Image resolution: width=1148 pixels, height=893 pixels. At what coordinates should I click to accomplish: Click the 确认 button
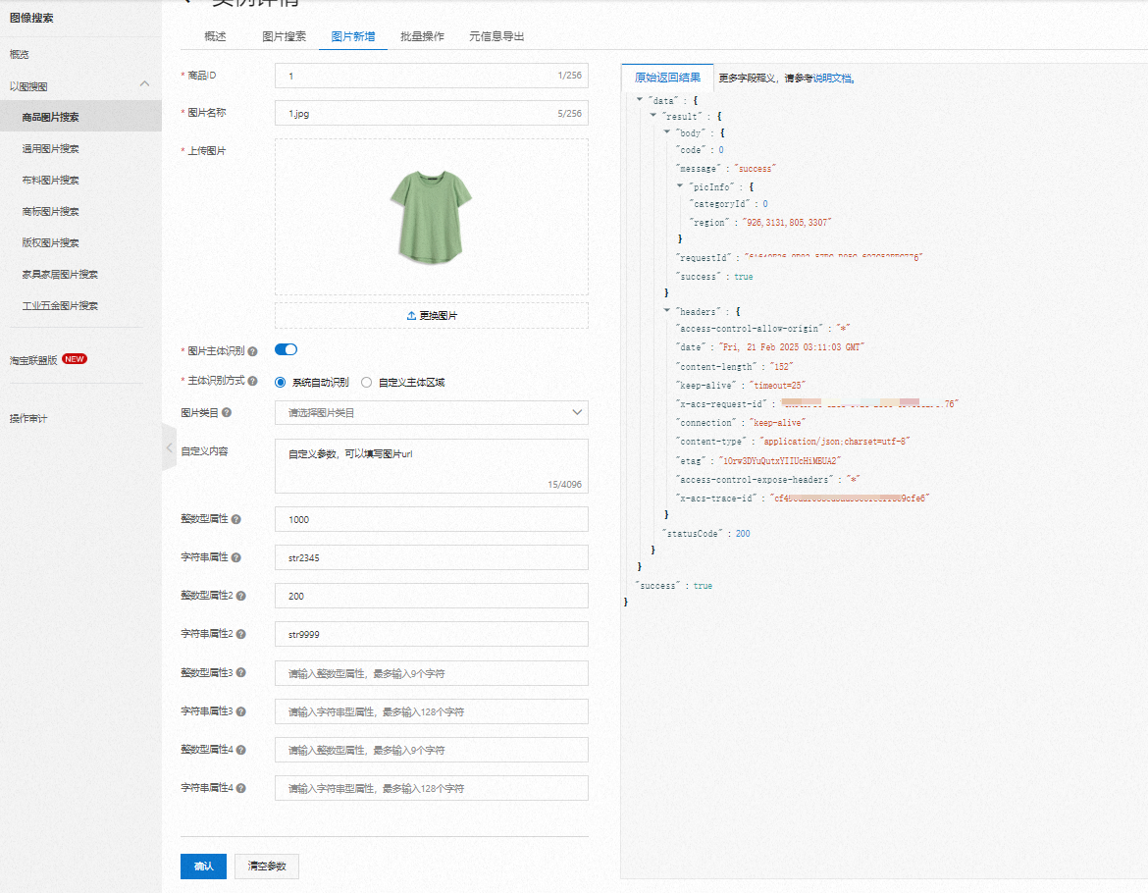[203, 867]
